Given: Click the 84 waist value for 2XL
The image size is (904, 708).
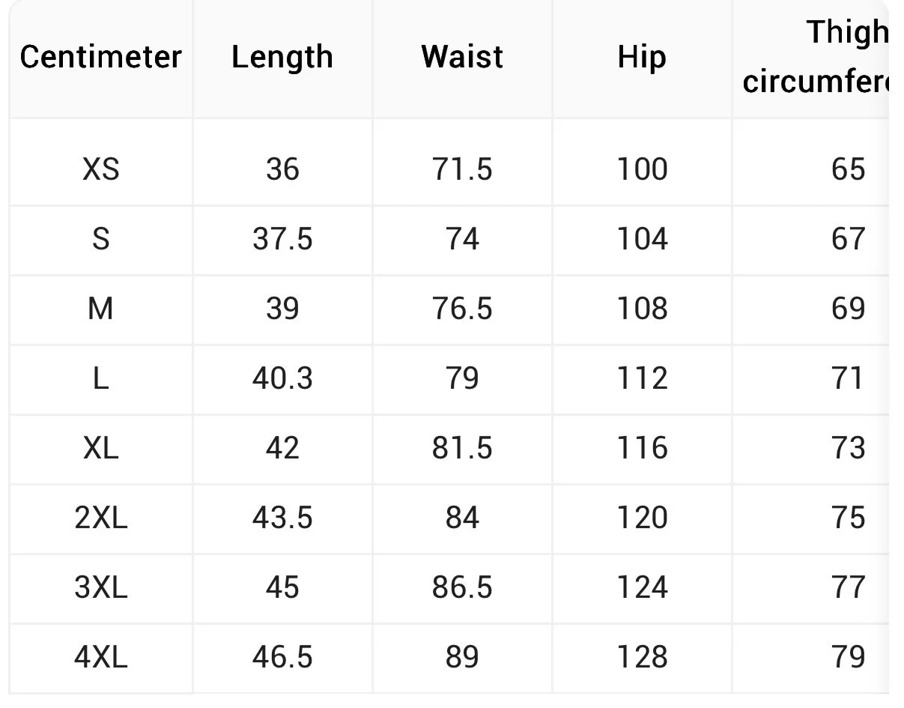Looking at the screenshot, I should pyautogui.click(x=462, y=518).
